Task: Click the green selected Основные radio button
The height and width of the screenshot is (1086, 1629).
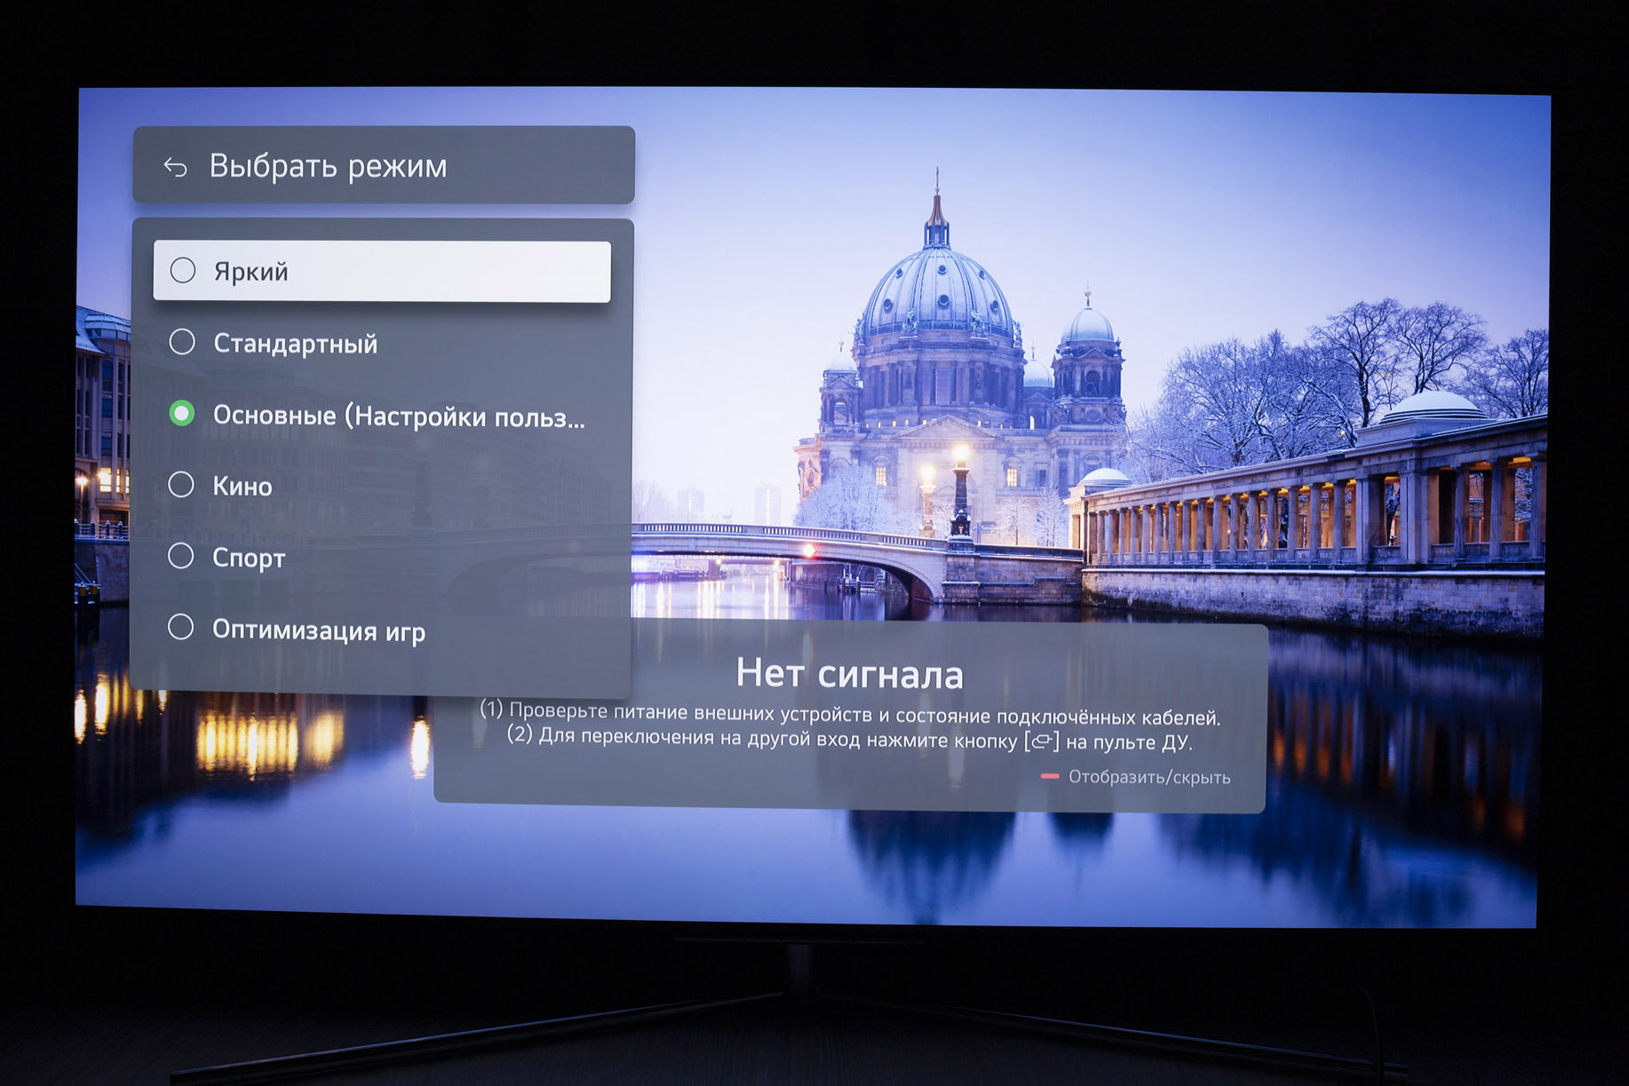Action: click(182, 414)
